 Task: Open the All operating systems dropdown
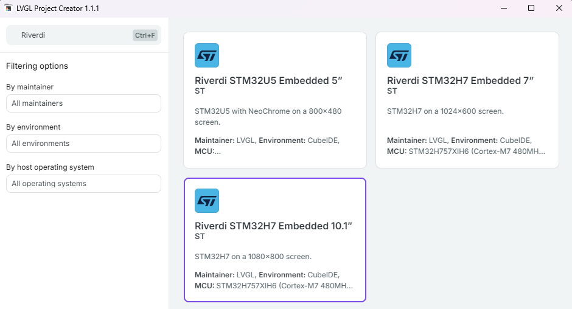click(x=83, y=184)
